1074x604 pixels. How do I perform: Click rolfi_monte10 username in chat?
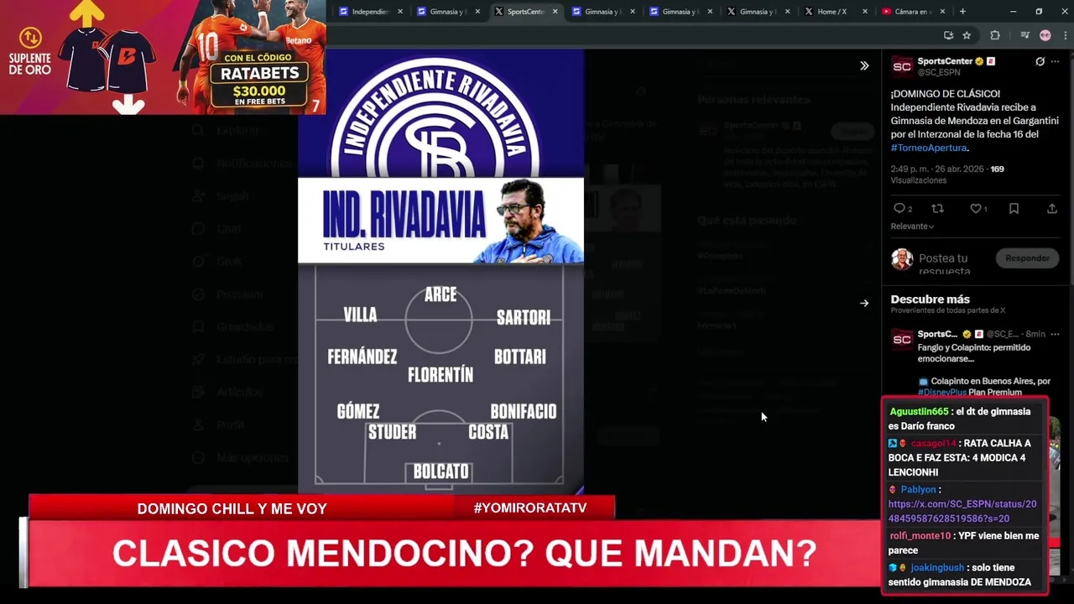tap(920, 536)
